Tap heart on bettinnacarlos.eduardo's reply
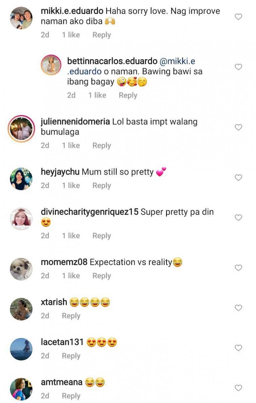Screen dimensions: 256x403 pyautogui.click(x=238, y=67)
